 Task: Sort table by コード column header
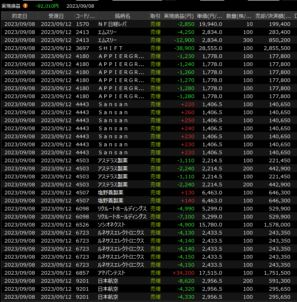point(85,16)
